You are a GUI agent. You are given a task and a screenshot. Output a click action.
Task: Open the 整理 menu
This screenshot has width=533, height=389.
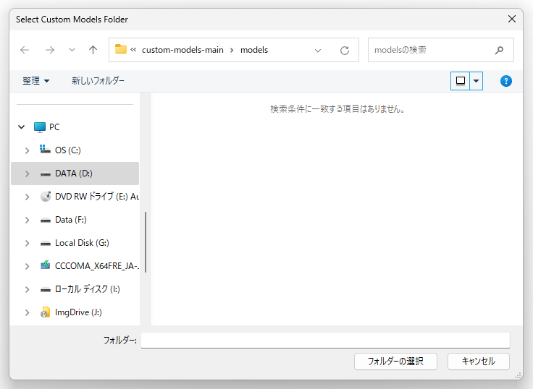pos(35,81)
